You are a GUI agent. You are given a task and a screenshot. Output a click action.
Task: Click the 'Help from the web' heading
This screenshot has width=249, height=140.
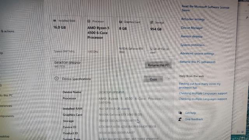192,76
